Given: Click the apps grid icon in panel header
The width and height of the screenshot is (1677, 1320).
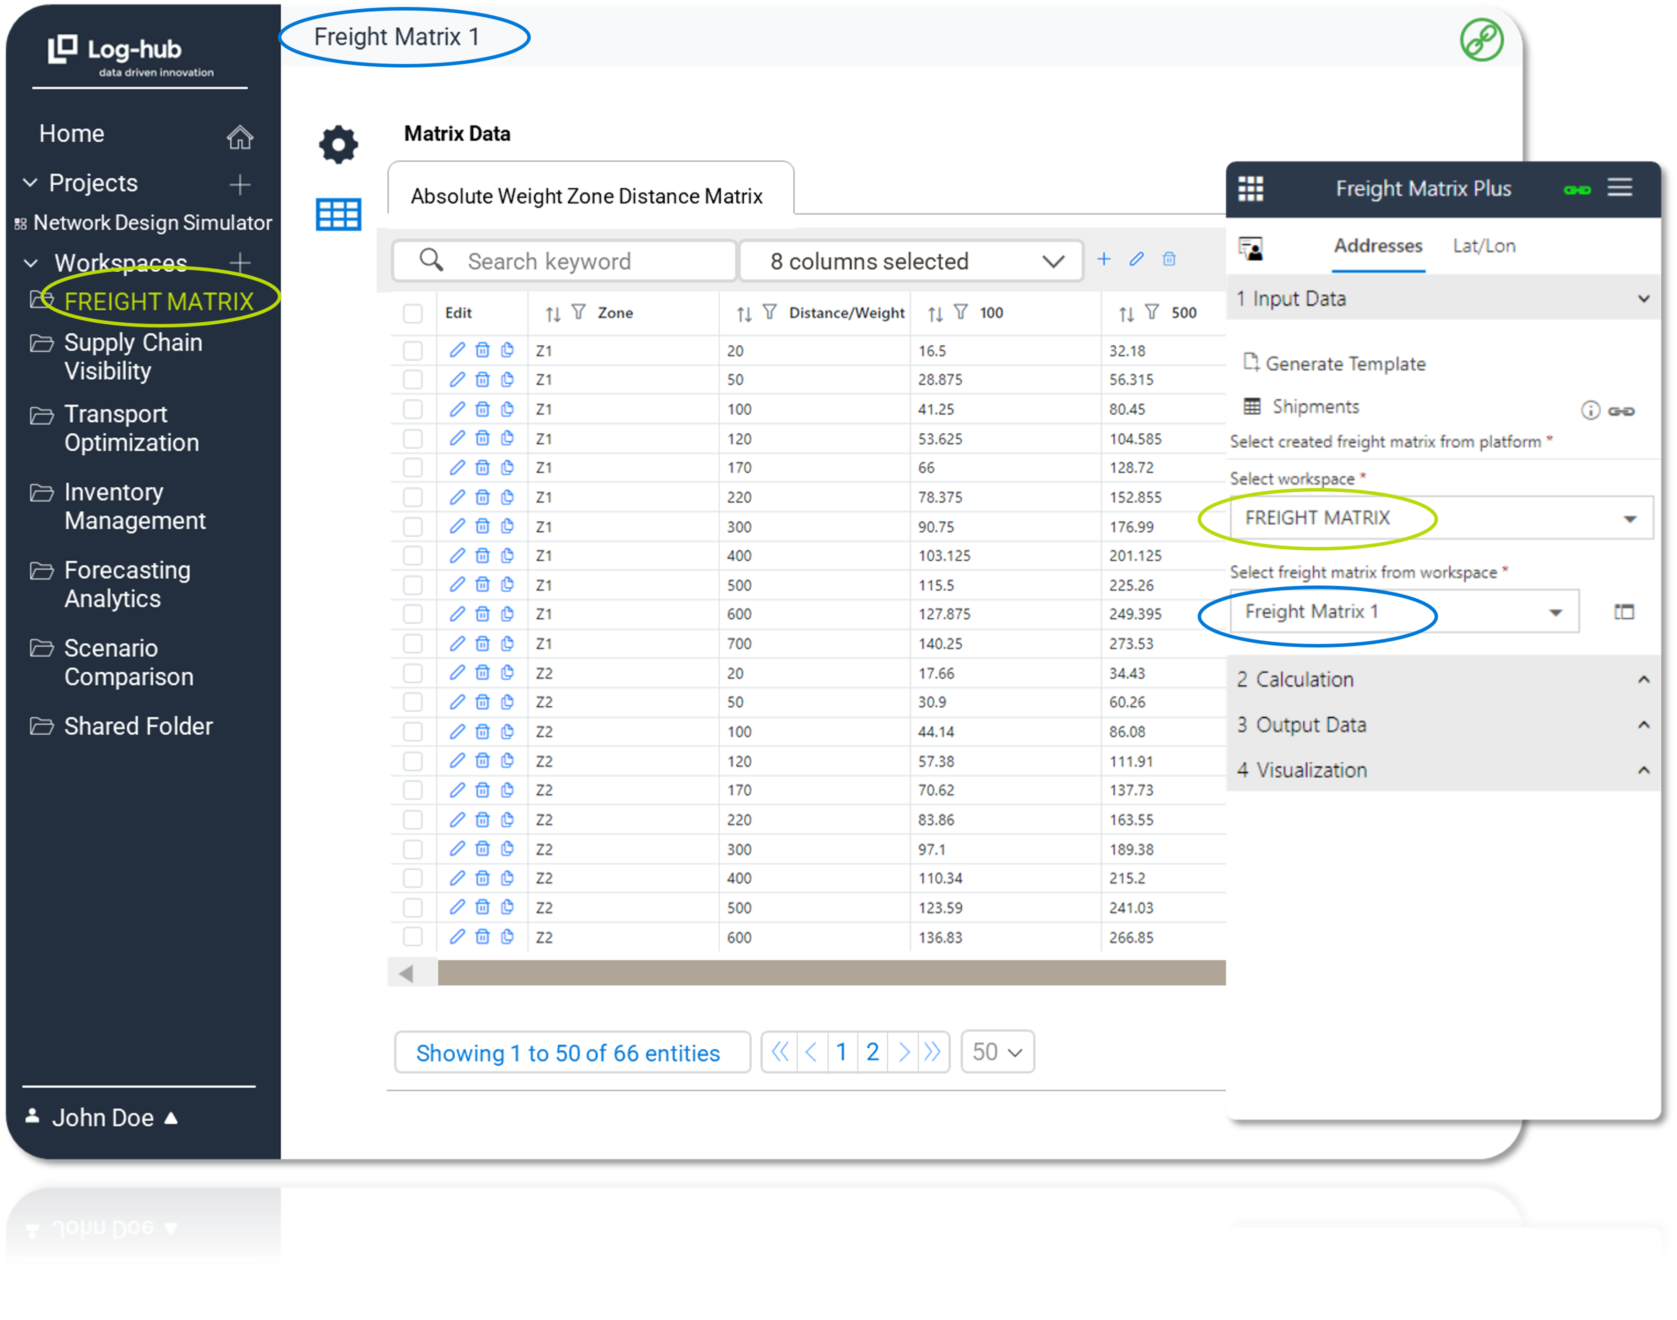Looking at the screenshot, I should (x=1251, y=188).
